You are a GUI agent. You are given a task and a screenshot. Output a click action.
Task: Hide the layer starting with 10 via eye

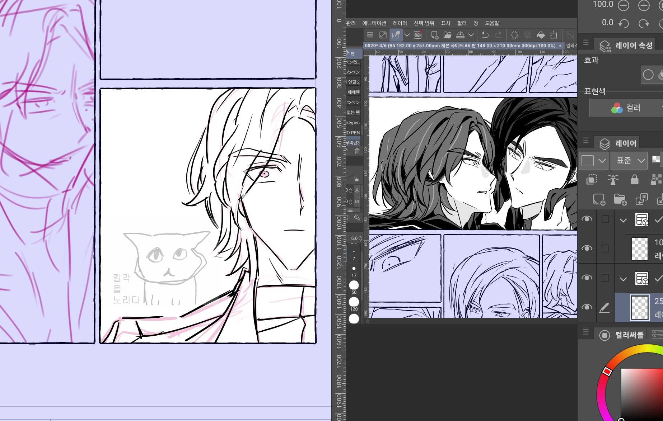587,249
